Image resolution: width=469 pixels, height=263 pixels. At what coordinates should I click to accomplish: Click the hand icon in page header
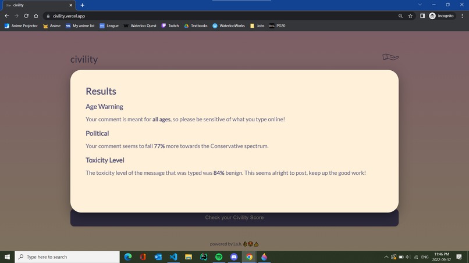point(390,57)
